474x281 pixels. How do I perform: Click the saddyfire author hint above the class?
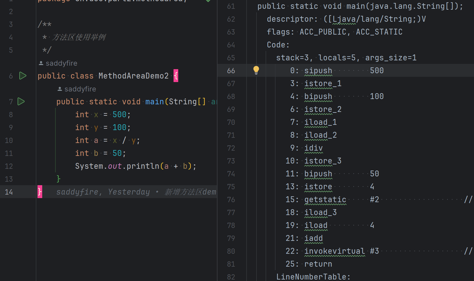[61, 63]
